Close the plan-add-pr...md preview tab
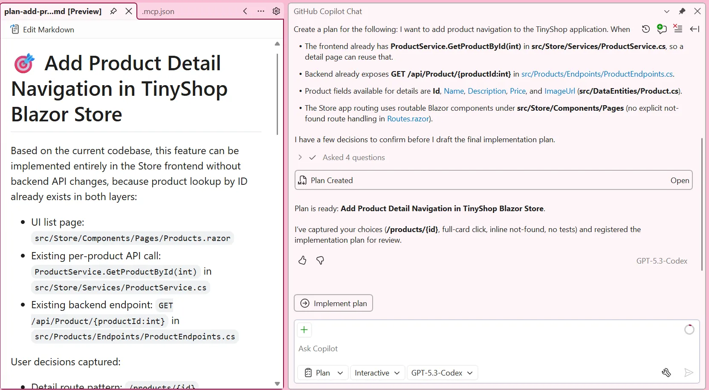The width and height of the screenshot is (709, 390). 128,11
